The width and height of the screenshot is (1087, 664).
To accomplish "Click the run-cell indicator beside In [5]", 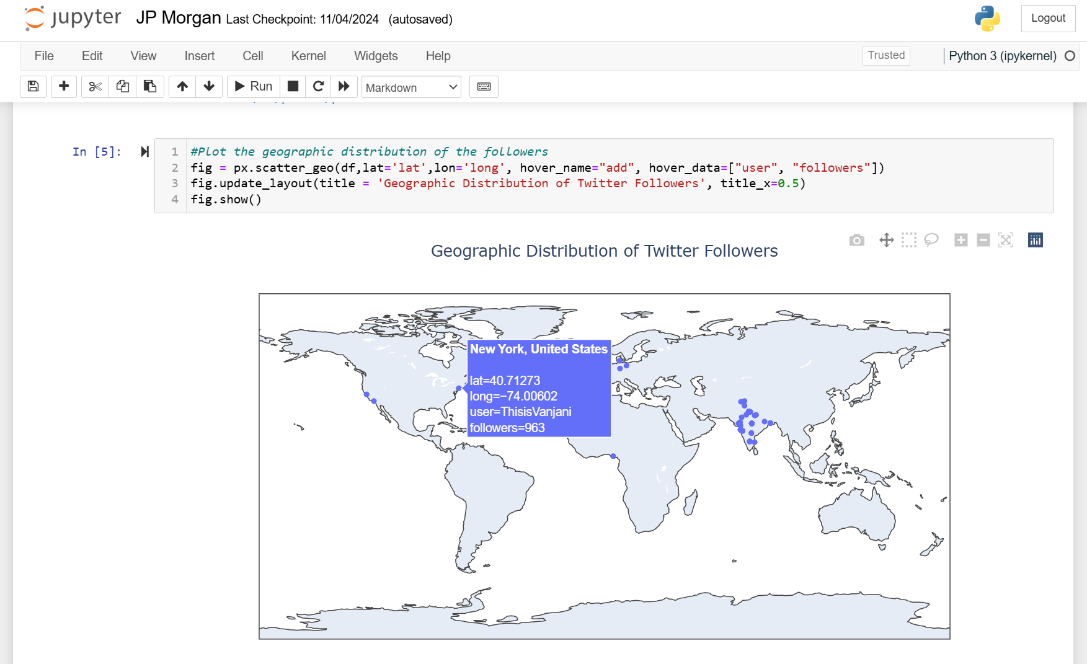I will click(x=144, y=152).
